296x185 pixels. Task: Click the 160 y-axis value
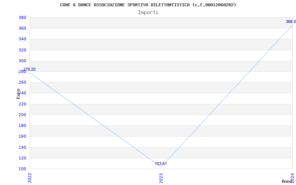coord(22,136)
